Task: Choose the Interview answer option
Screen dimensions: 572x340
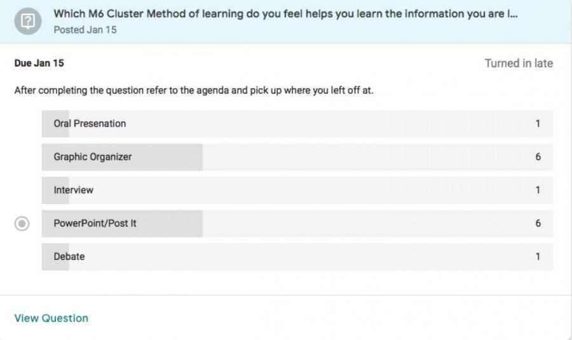Action: [x=74, y=190]
